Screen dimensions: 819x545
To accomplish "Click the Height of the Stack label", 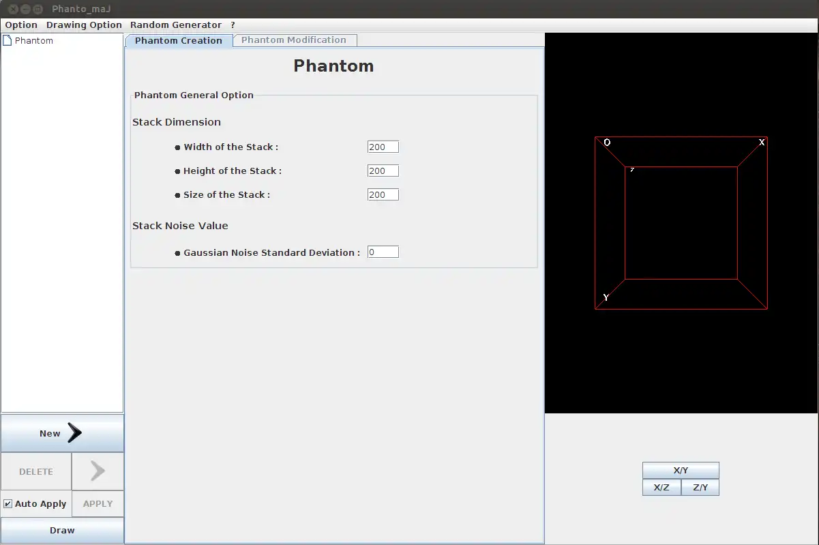I will (232, 171).
